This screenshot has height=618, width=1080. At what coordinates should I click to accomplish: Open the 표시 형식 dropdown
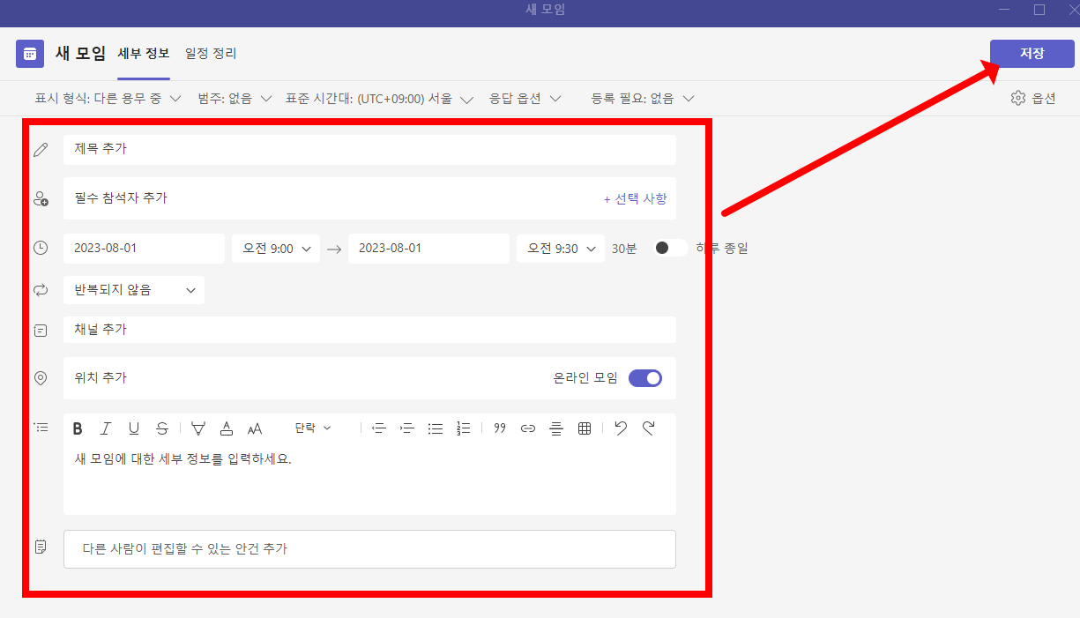click(108, 99)
